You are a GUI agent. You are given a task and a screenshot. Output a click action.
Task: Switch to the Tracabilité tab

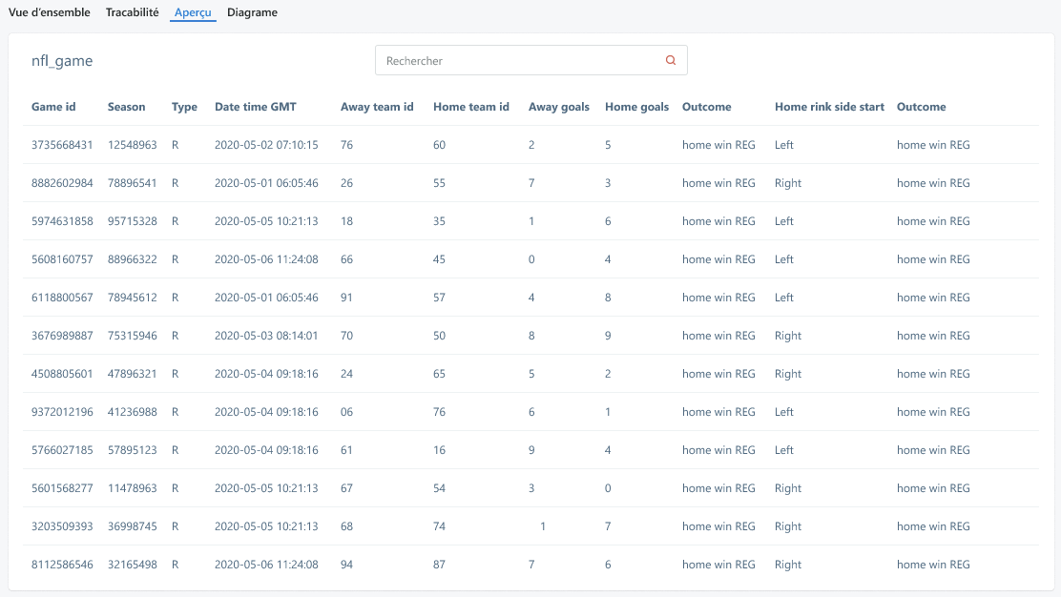[x=132, y=12]
